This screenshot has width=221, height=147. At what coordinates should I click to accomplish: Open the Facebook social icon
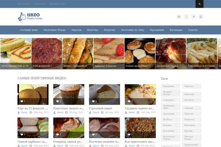(186, 17)
